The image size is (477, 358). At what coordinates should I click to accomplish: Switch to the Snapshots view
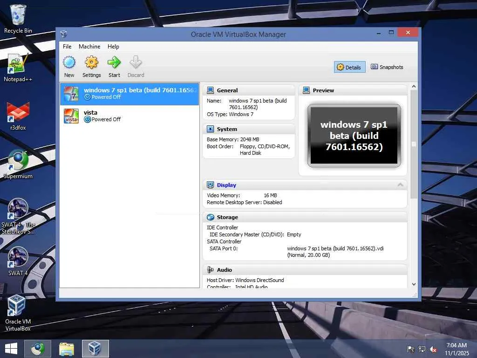387,67
